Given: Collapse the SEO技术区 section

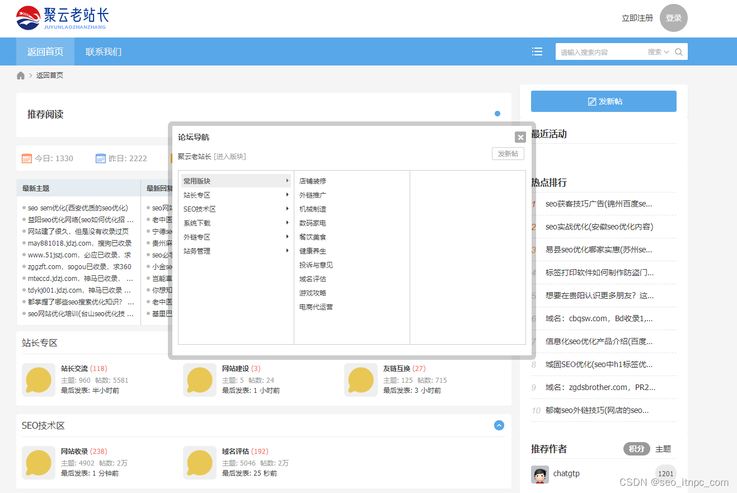Looking at the screenshot, I should pos(499,425).
